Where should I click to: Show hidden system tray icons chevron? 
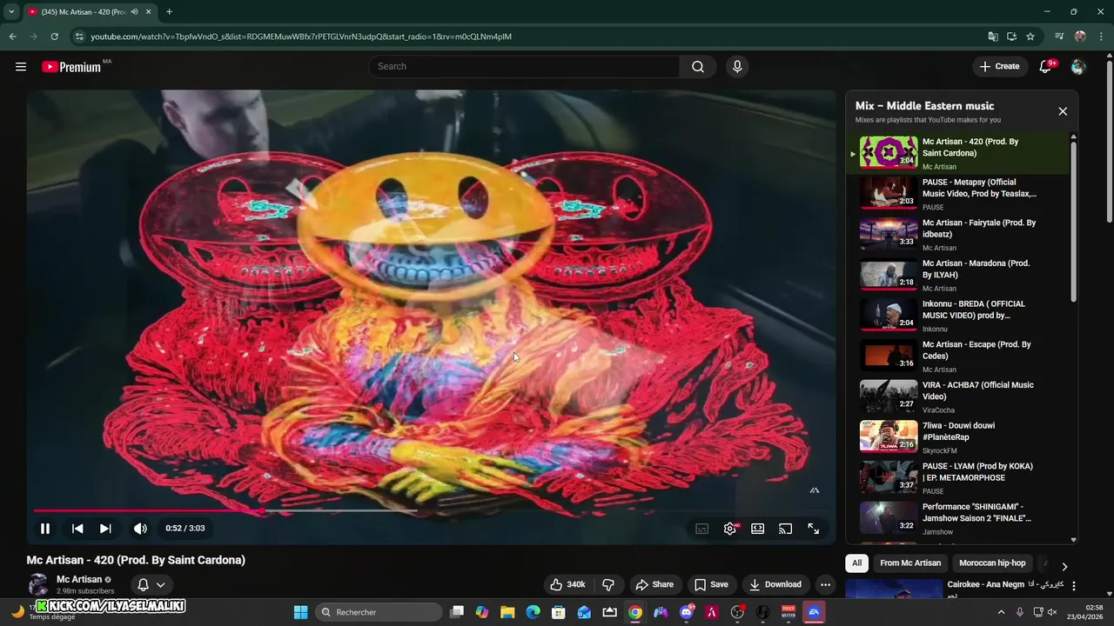[x=1001, y=612]
